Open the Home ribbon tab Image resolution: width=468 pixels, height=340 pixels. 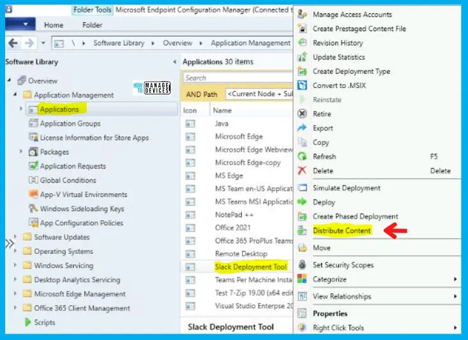point(54,25)
